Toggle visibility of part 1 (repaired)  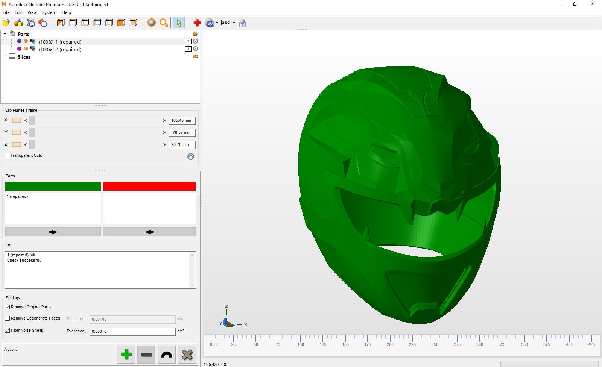point(26,41)
